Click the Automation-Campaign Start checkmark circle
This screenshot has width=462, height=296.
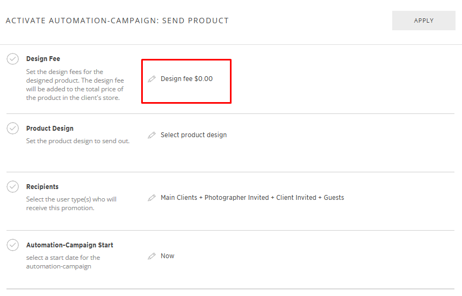pos(13,245)
